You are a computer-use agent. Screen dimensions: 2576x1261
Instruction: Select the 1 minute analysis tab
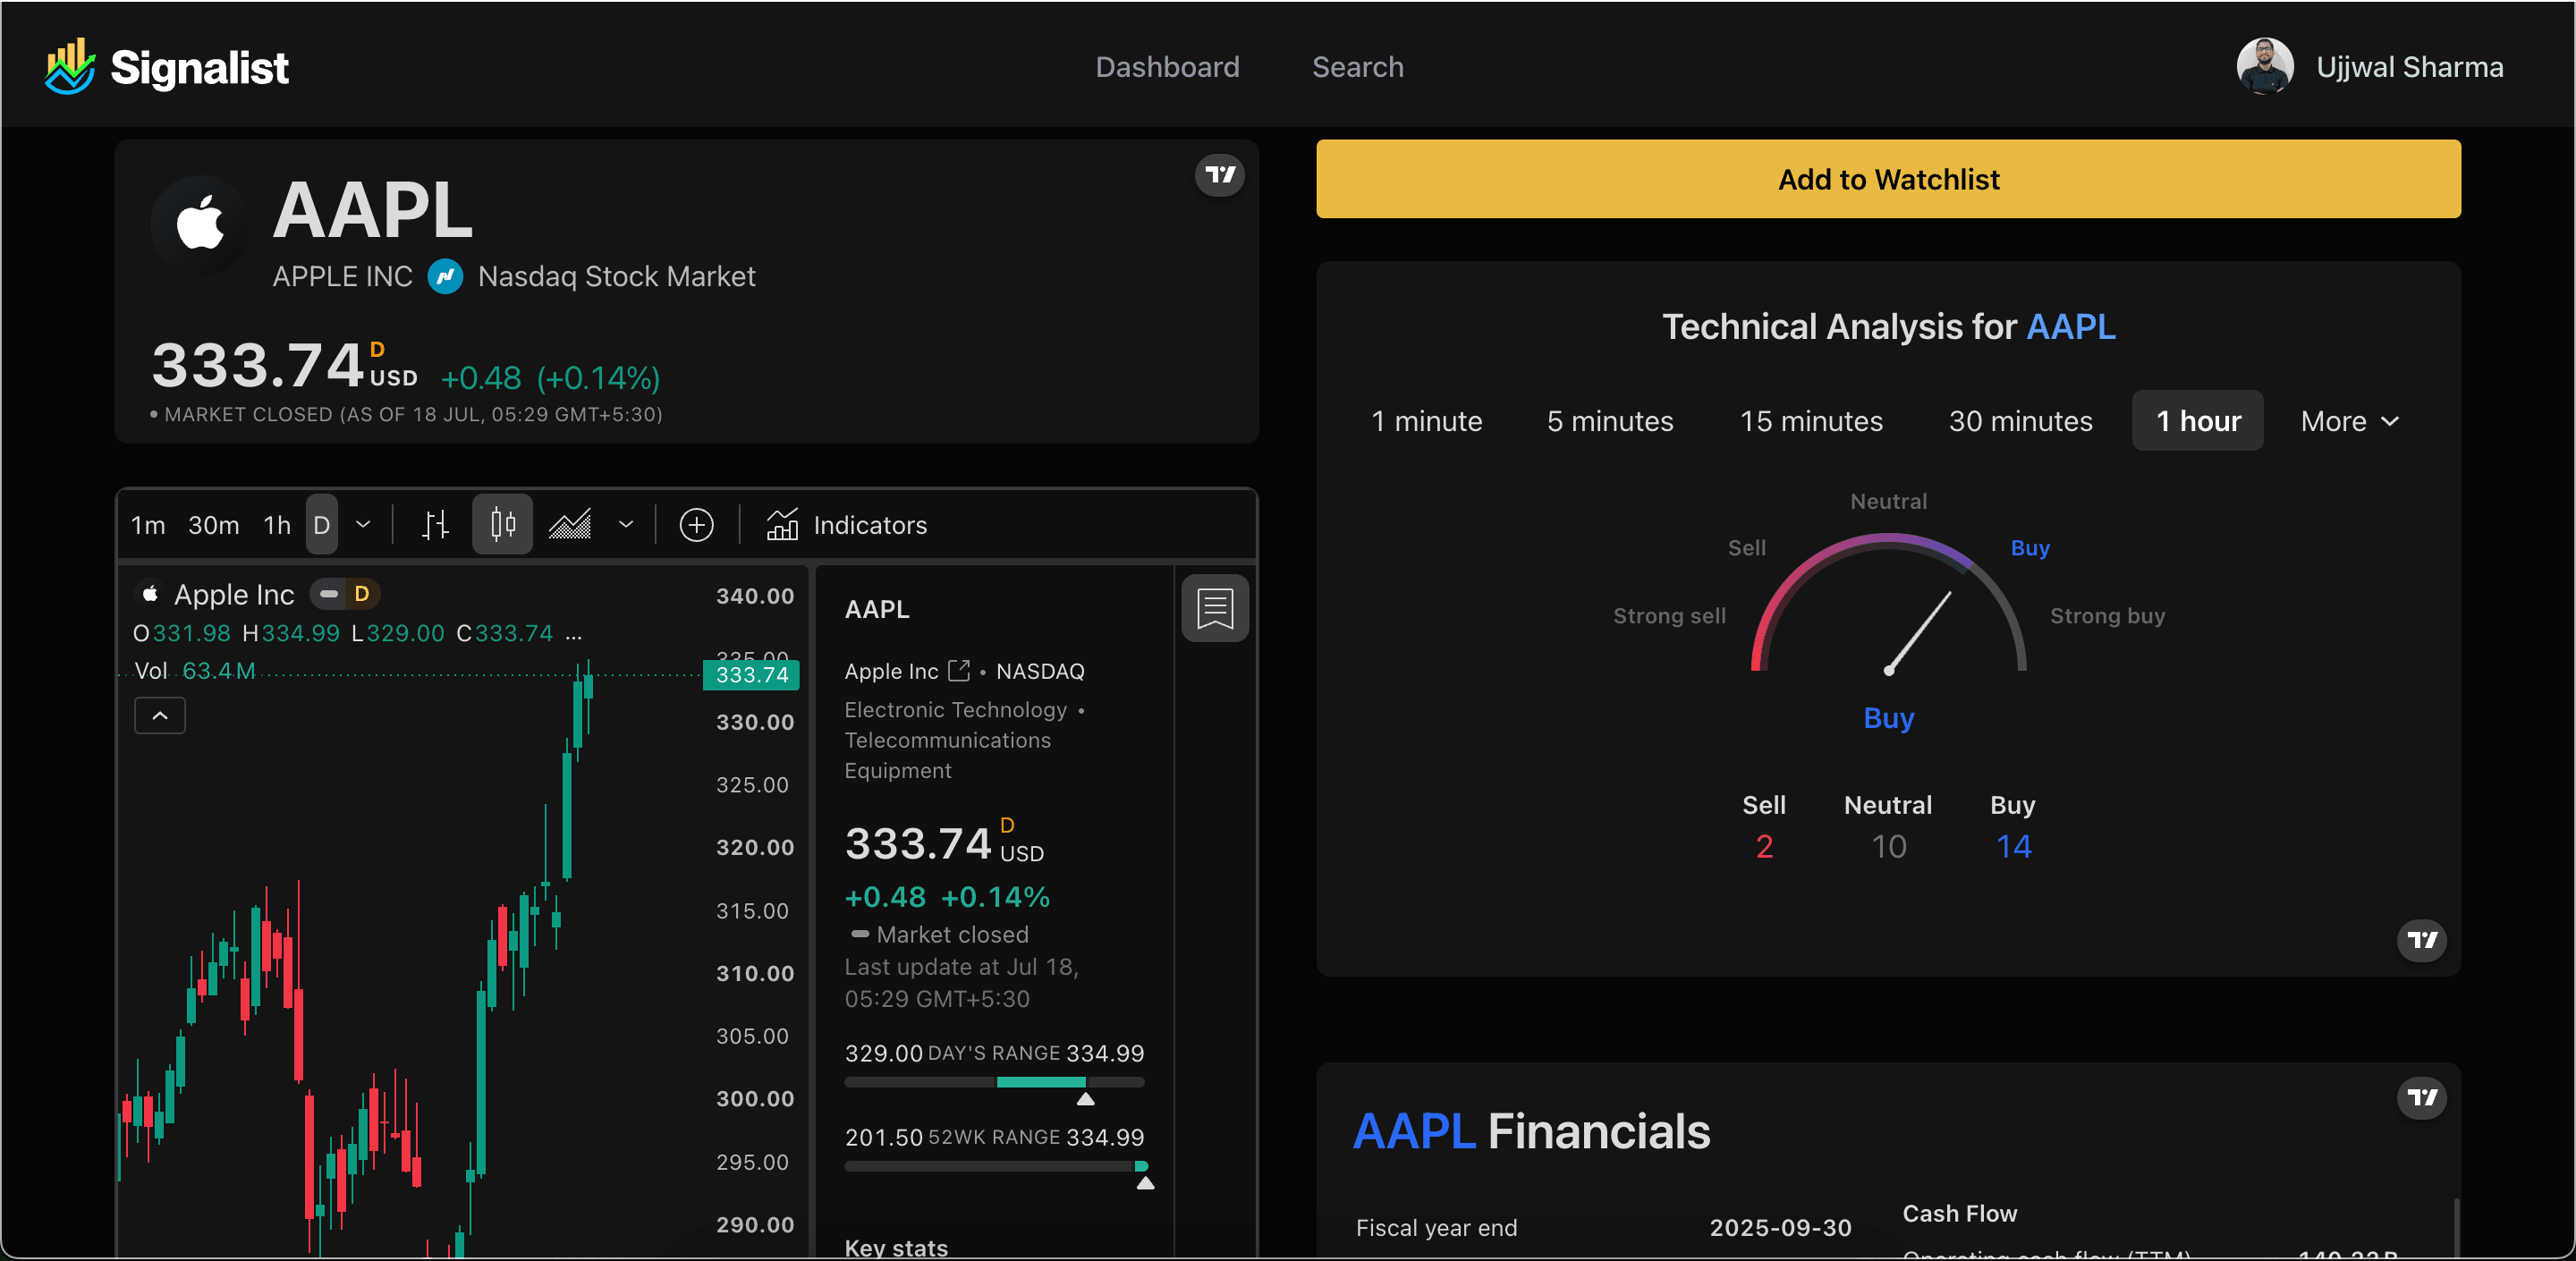1426,421
